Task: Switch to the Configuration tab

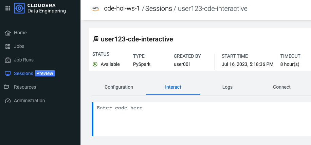Action: click(x=119, y=87)
